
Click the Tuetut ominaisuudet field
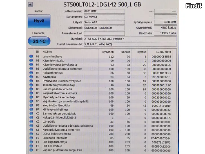point(130,44)
